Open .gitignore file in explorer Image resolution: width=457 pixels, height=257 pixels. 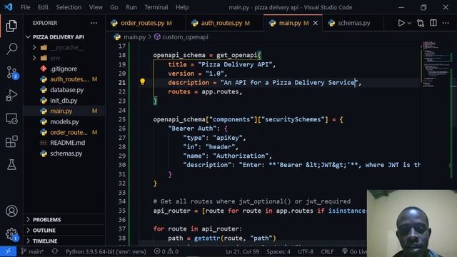tap(64, 69)
